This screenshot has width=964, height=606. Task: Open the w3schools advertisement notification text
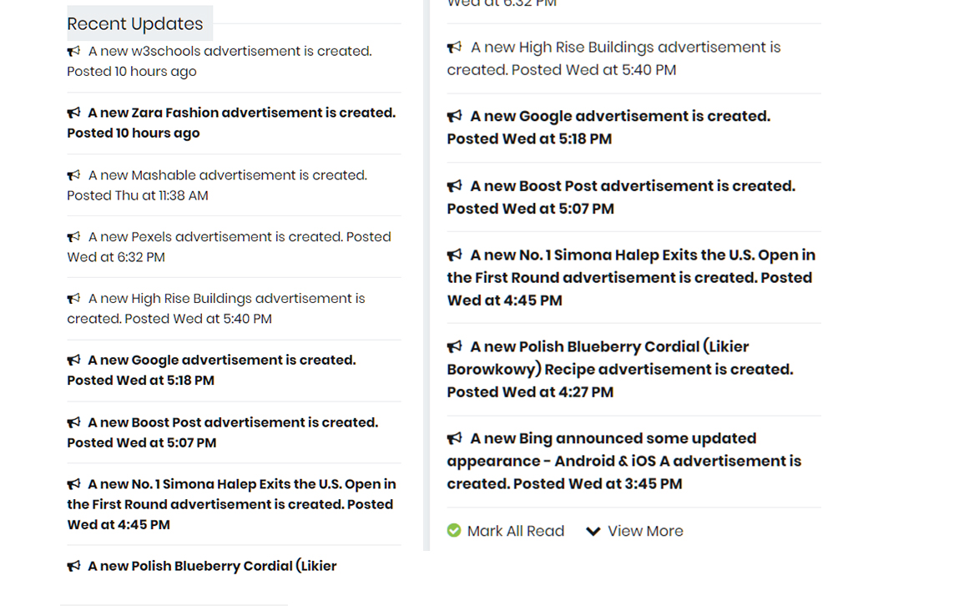pos(230,52)
